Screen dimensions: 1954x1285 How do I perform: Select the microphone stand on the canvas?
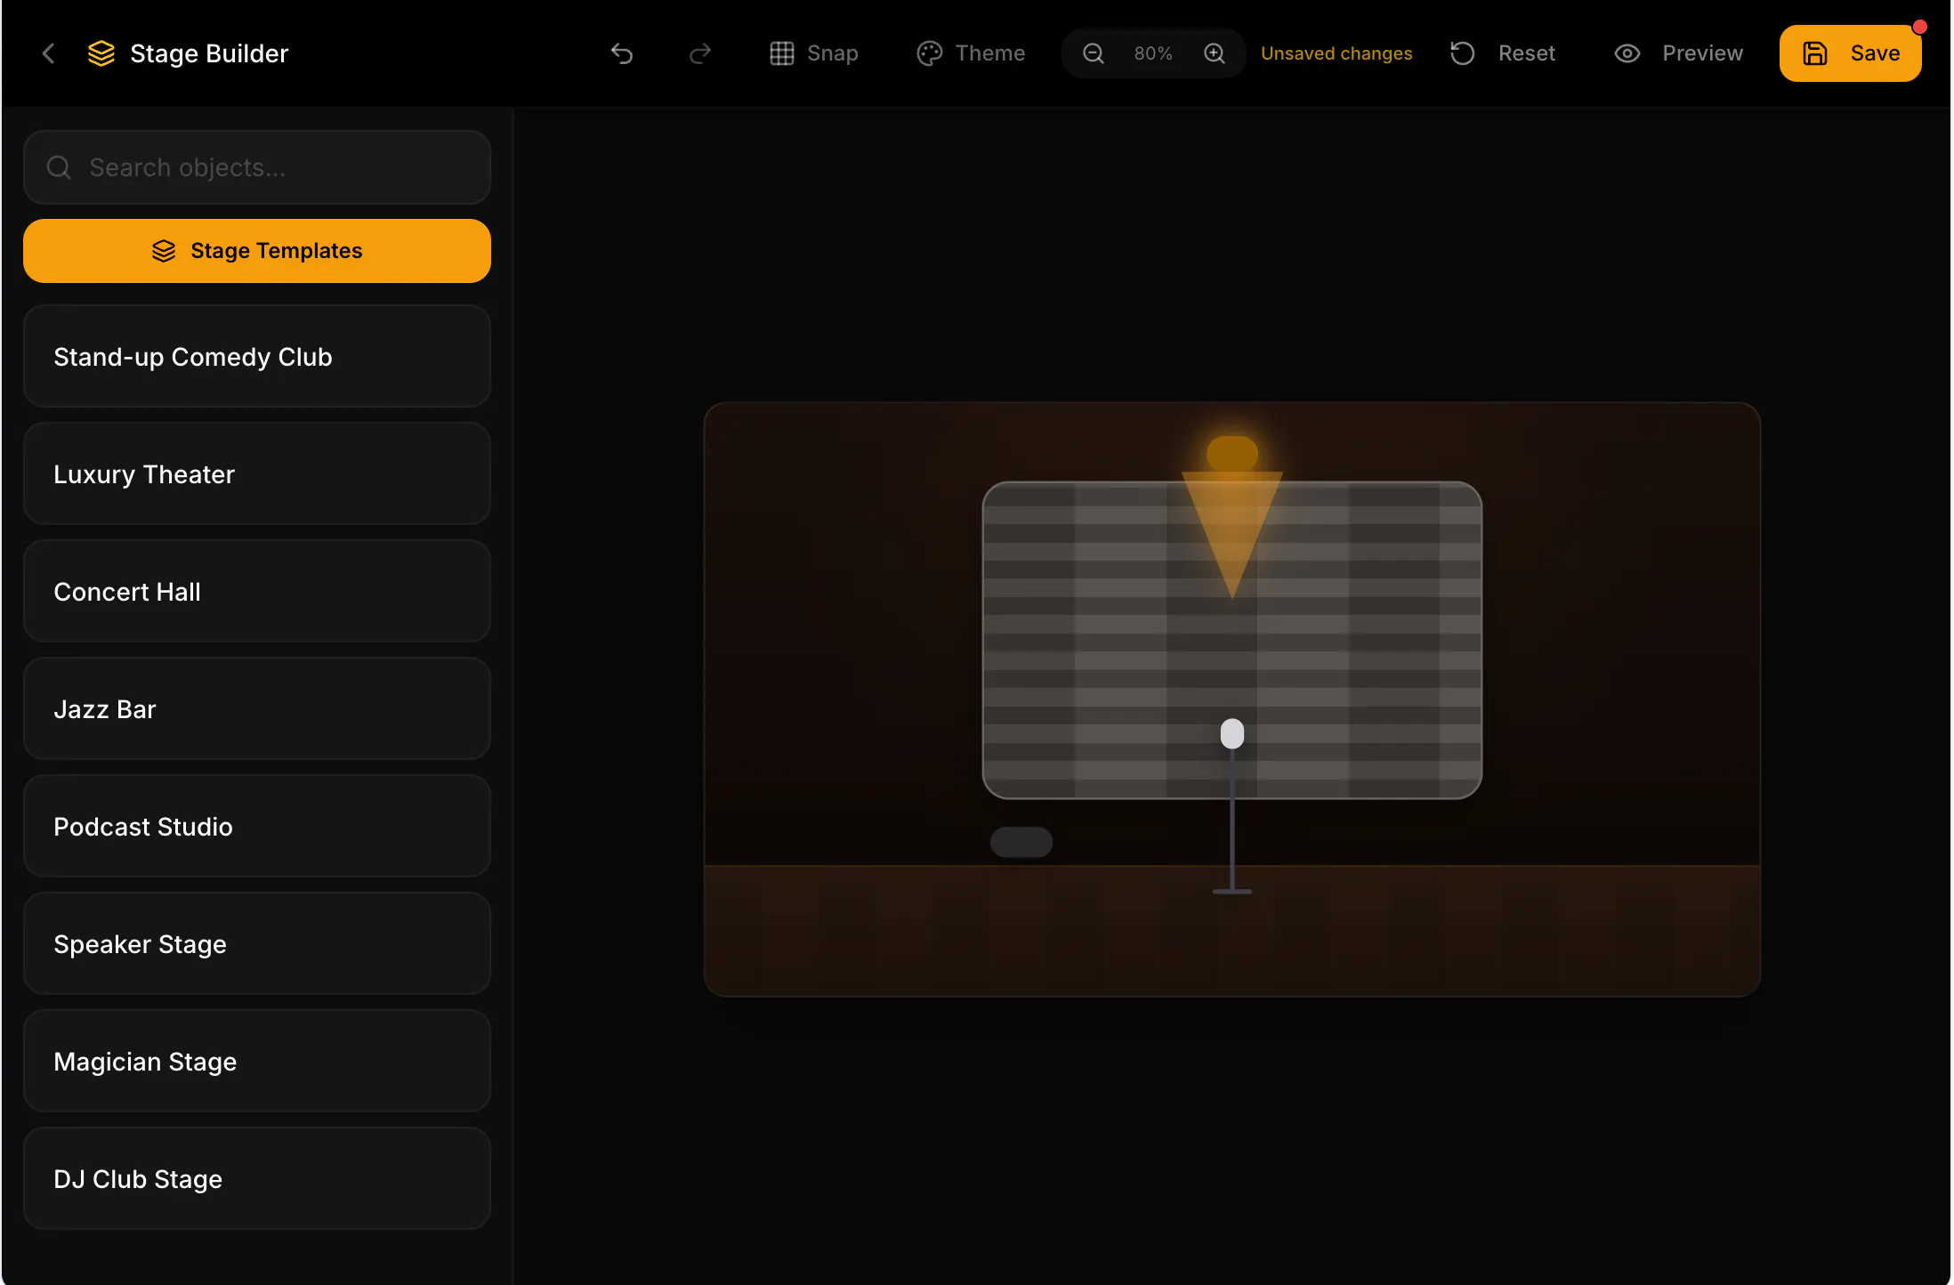1232,805
